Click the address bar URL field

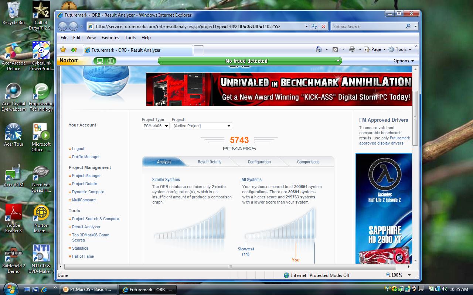coord(198,26)
